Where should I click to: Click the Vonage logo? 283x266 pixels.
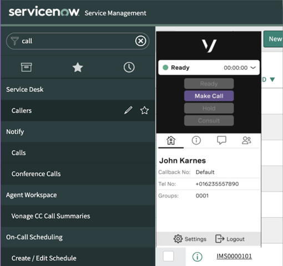tap(209, 45)
